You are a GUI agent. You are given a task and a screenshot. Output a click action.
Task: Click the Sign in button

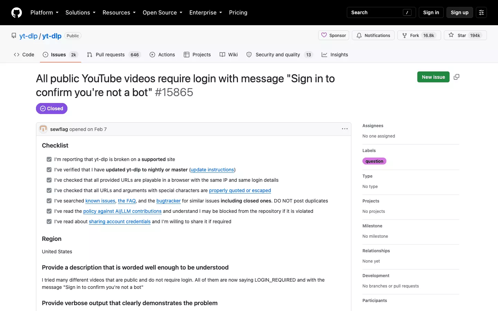tap(431, 12)
